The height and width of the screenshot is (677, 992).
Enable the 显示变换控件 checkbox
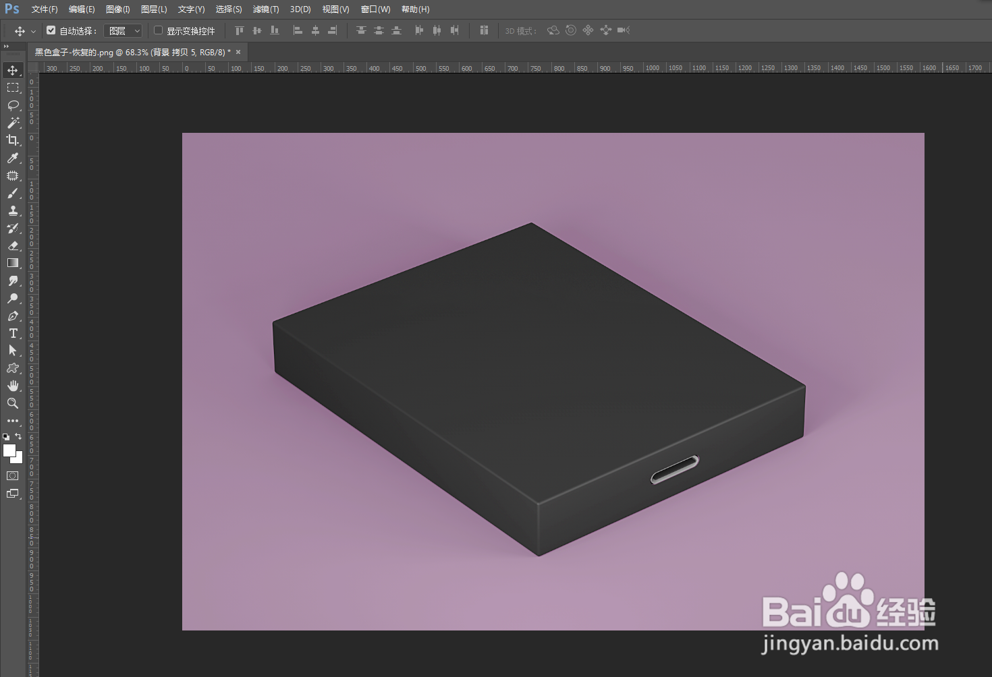[x=158, y=30]
